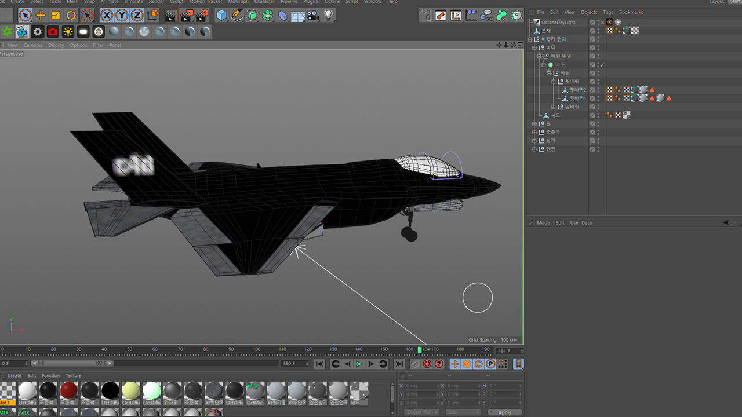This screenshot has height=417, width=742.
Task: Toggle enabled checkmark on 바뚜 object
Action: [602, 65]
